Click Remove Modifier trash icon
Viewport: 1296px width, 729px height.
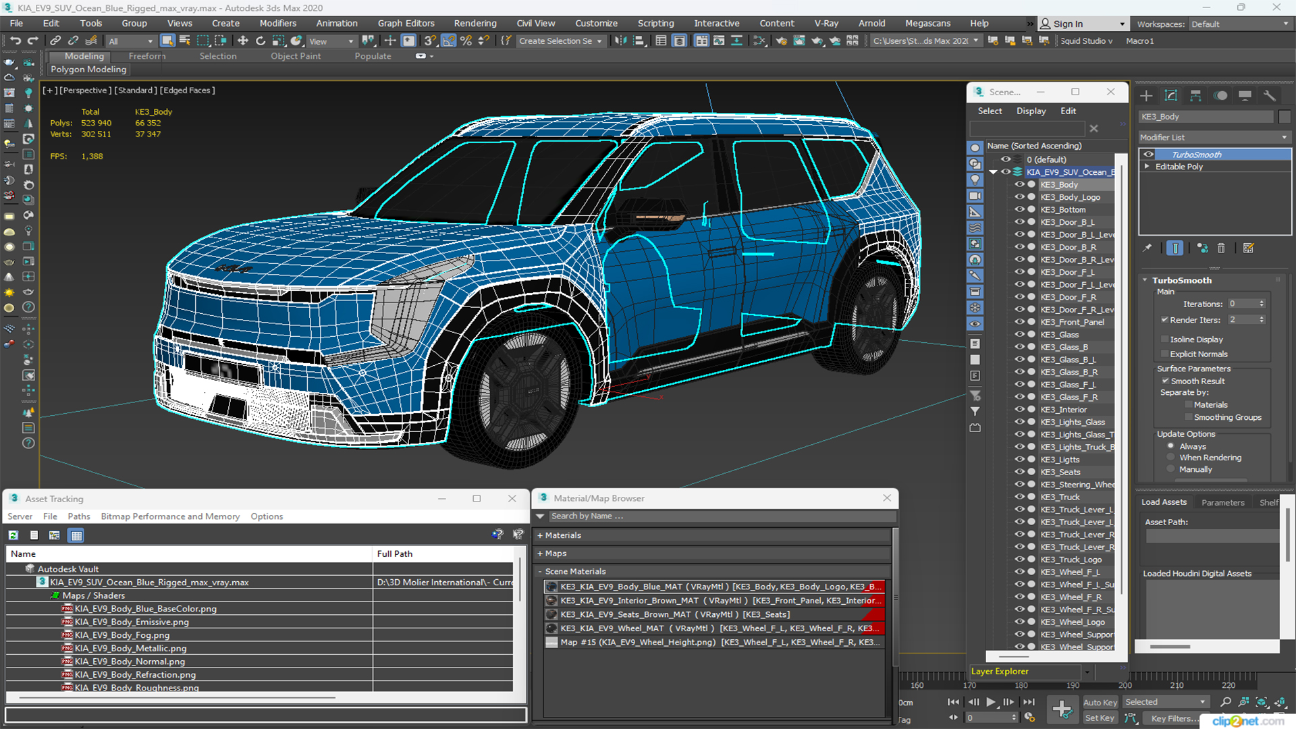(x=1221, y=248)
